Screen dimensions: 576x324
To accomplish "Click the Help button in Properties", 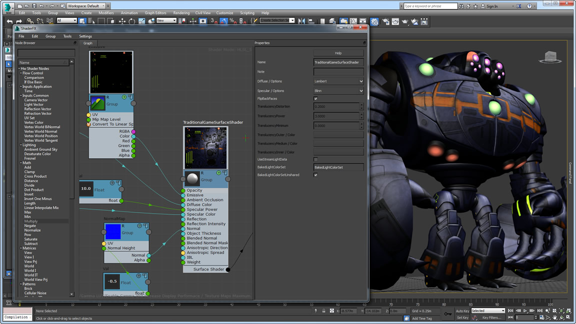I will click(338, 53).
